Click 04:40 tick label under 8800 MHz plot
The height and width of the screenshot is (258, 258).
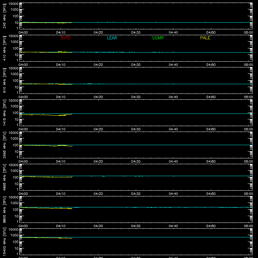coord(173,226)
